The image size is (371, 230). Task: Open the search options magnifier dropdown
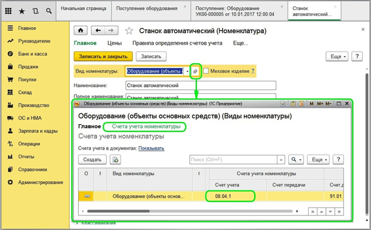(x=296, y=160)
